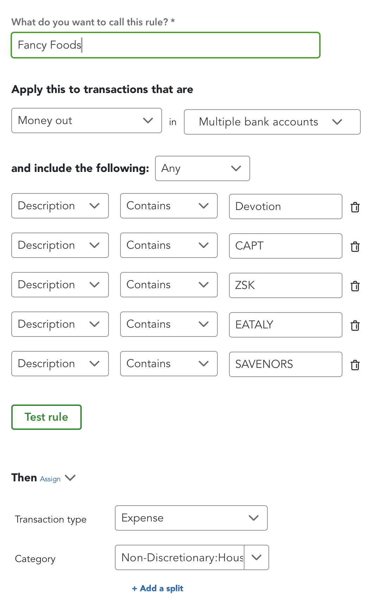The image size is (384, 599).
Task: Click the Test rule button
Action: click(x=47, y=417)
